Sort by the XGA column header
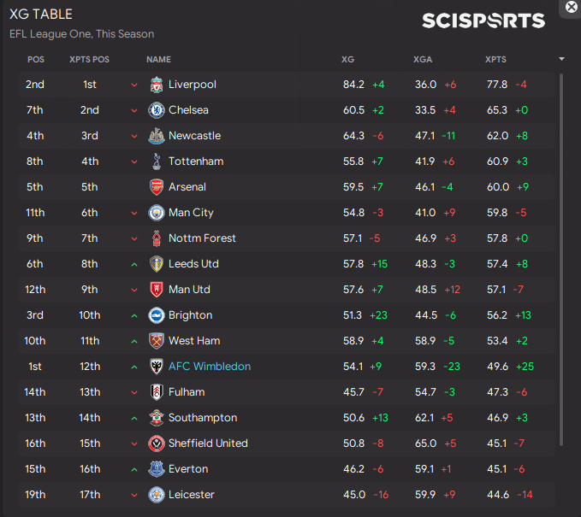 (423, 60)
